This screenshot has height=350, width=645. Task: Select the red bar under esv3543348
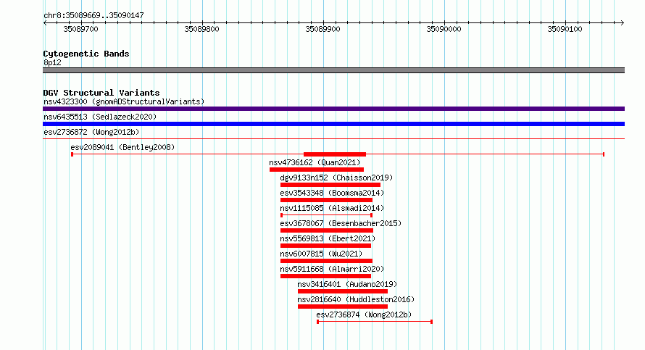click(x=326, y=200)
